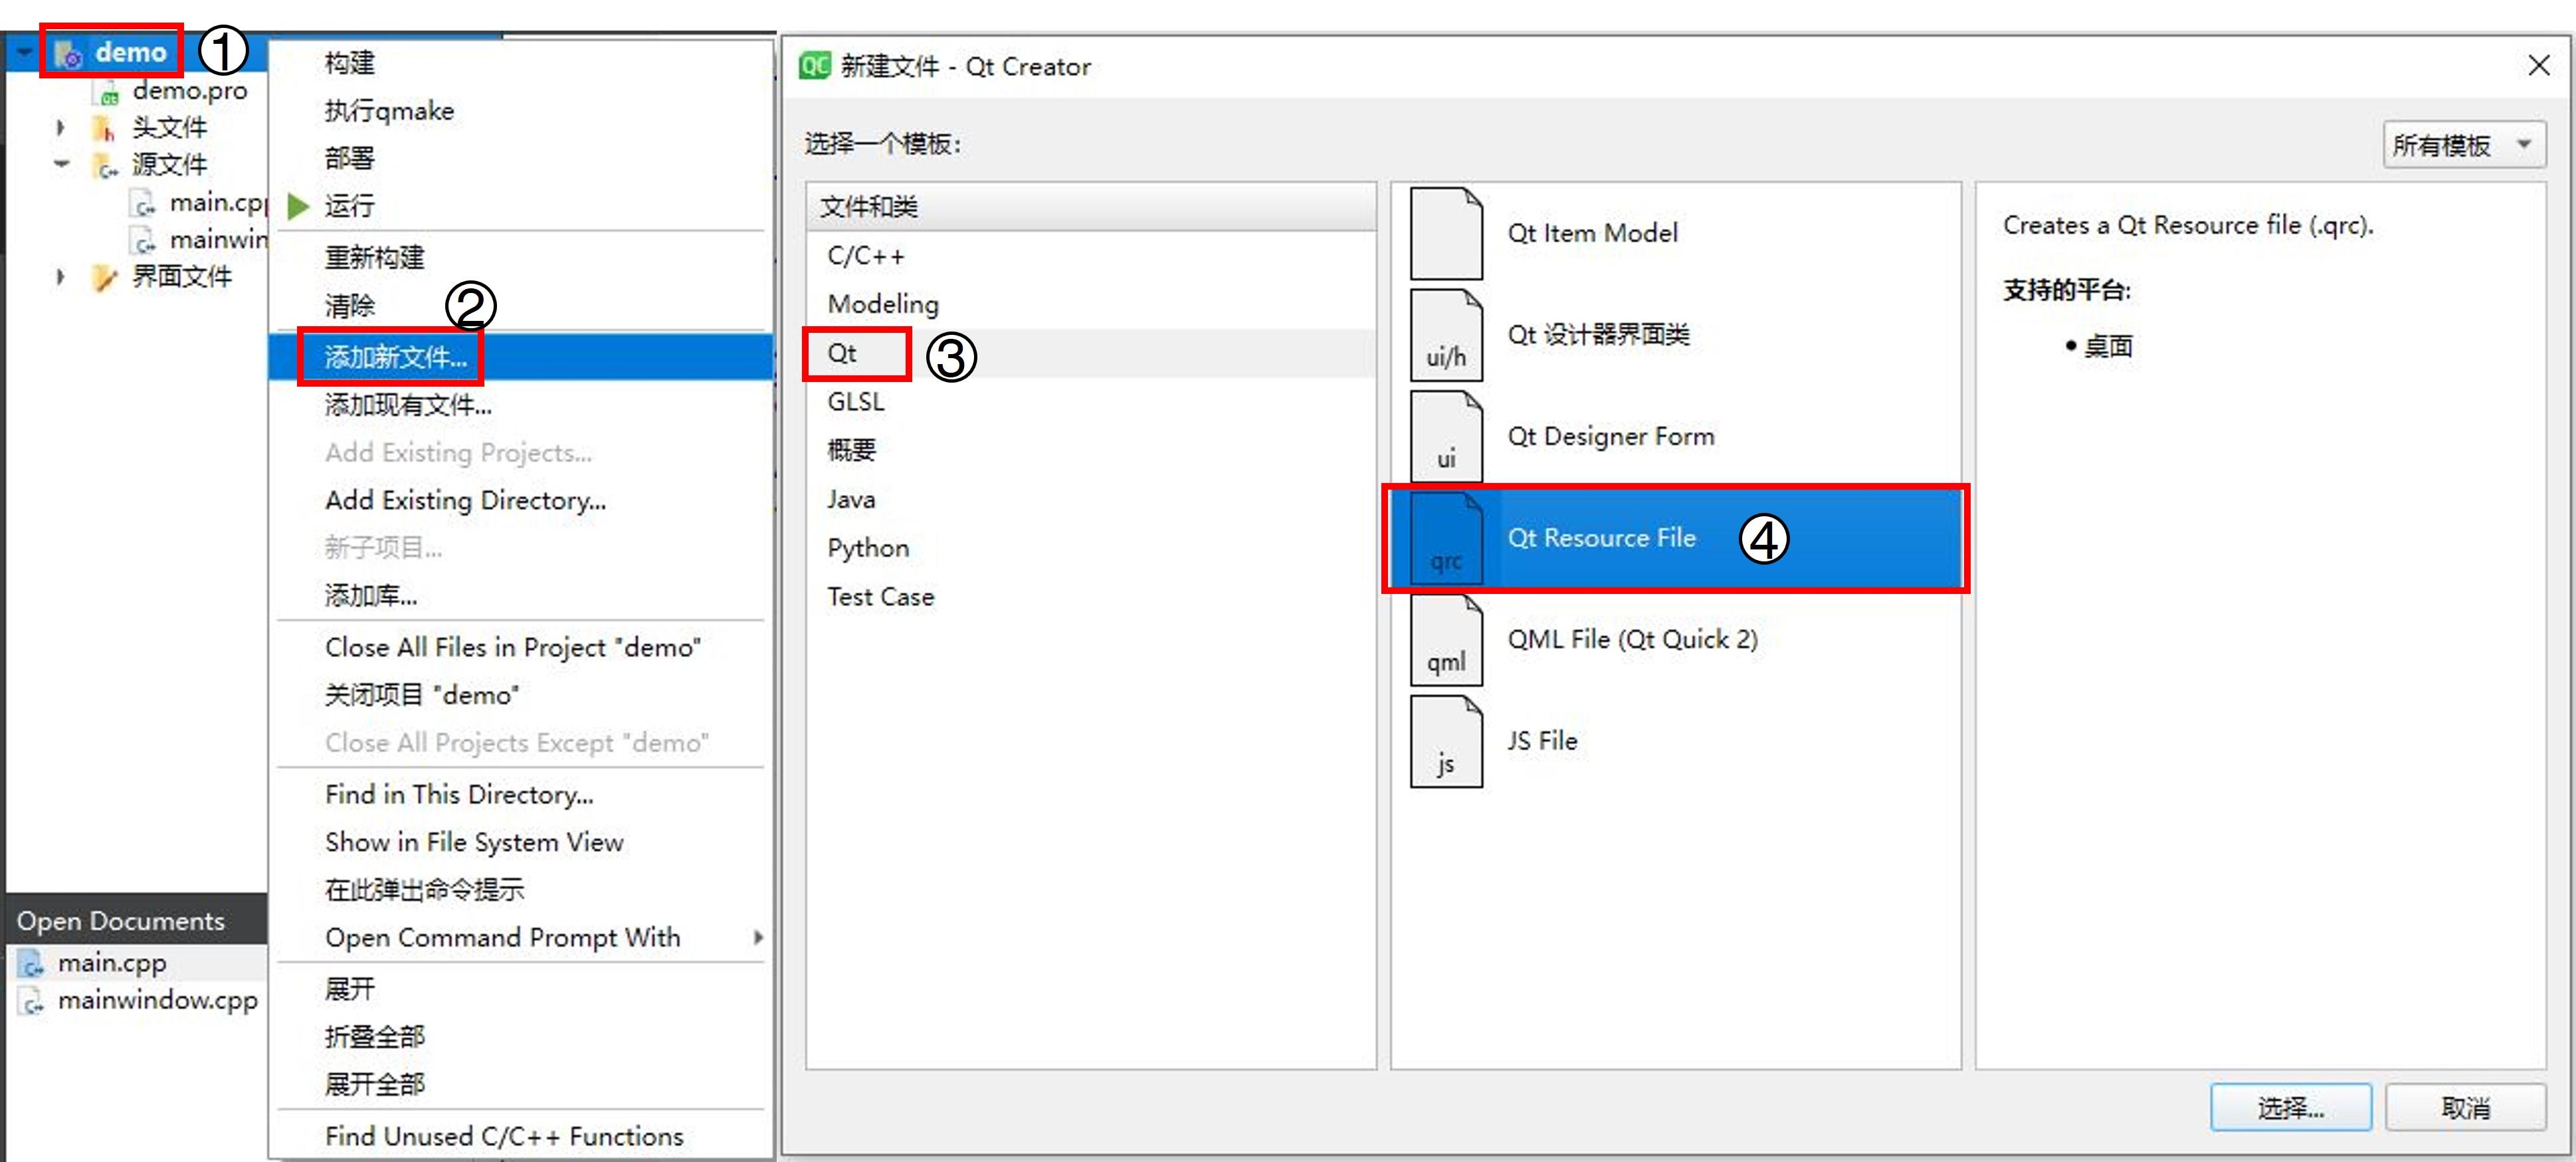
Task: Select Add Existing Directory... menu entry
Action: pyautogui.click(x=521, y=500)
